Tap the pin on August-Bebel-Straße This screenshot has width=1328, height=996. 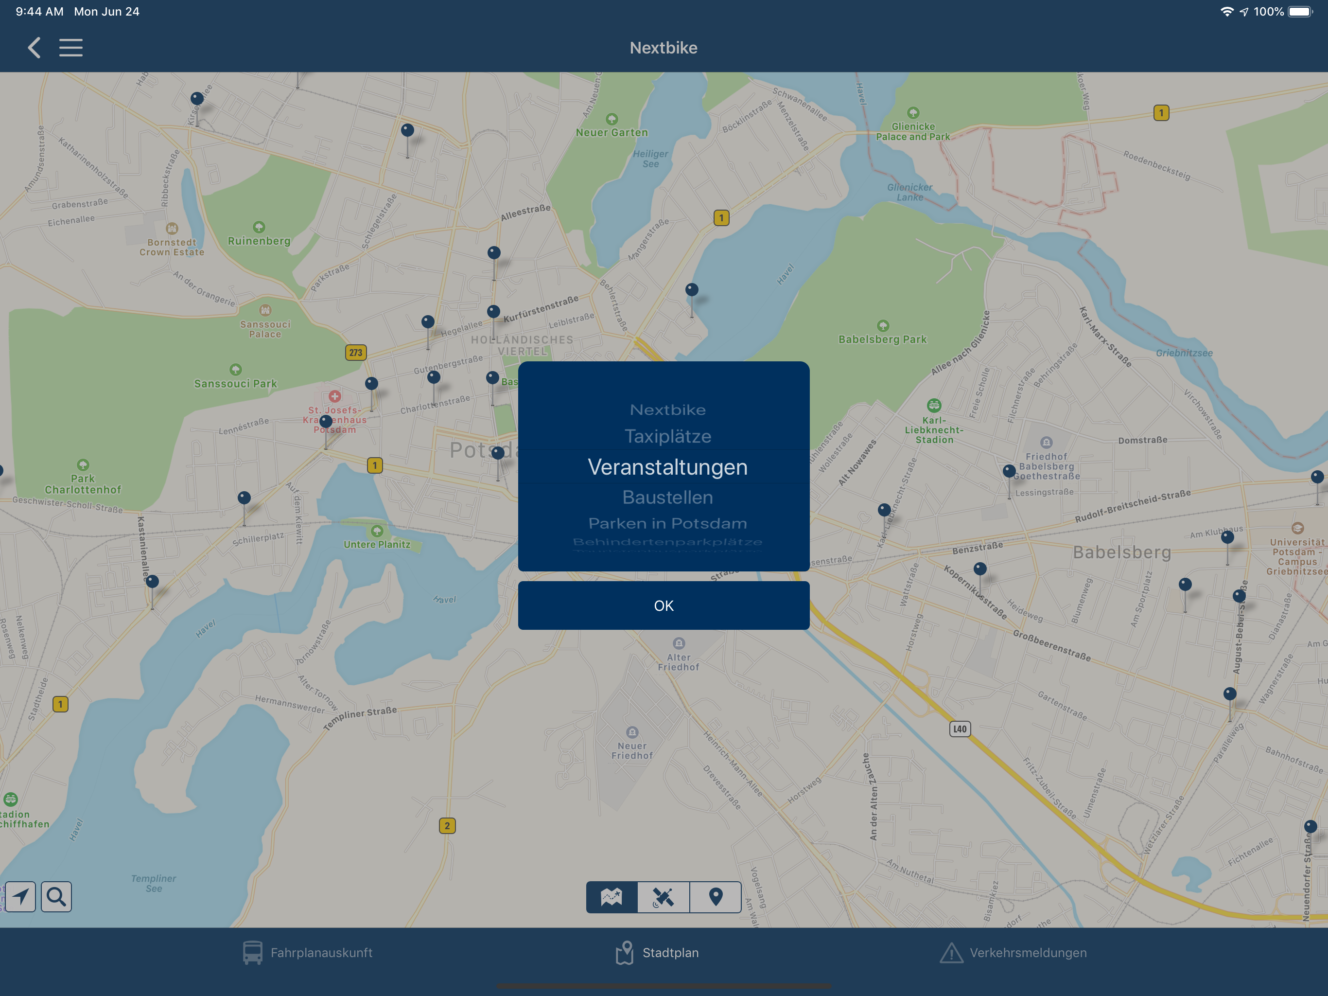coord(1239,596)
